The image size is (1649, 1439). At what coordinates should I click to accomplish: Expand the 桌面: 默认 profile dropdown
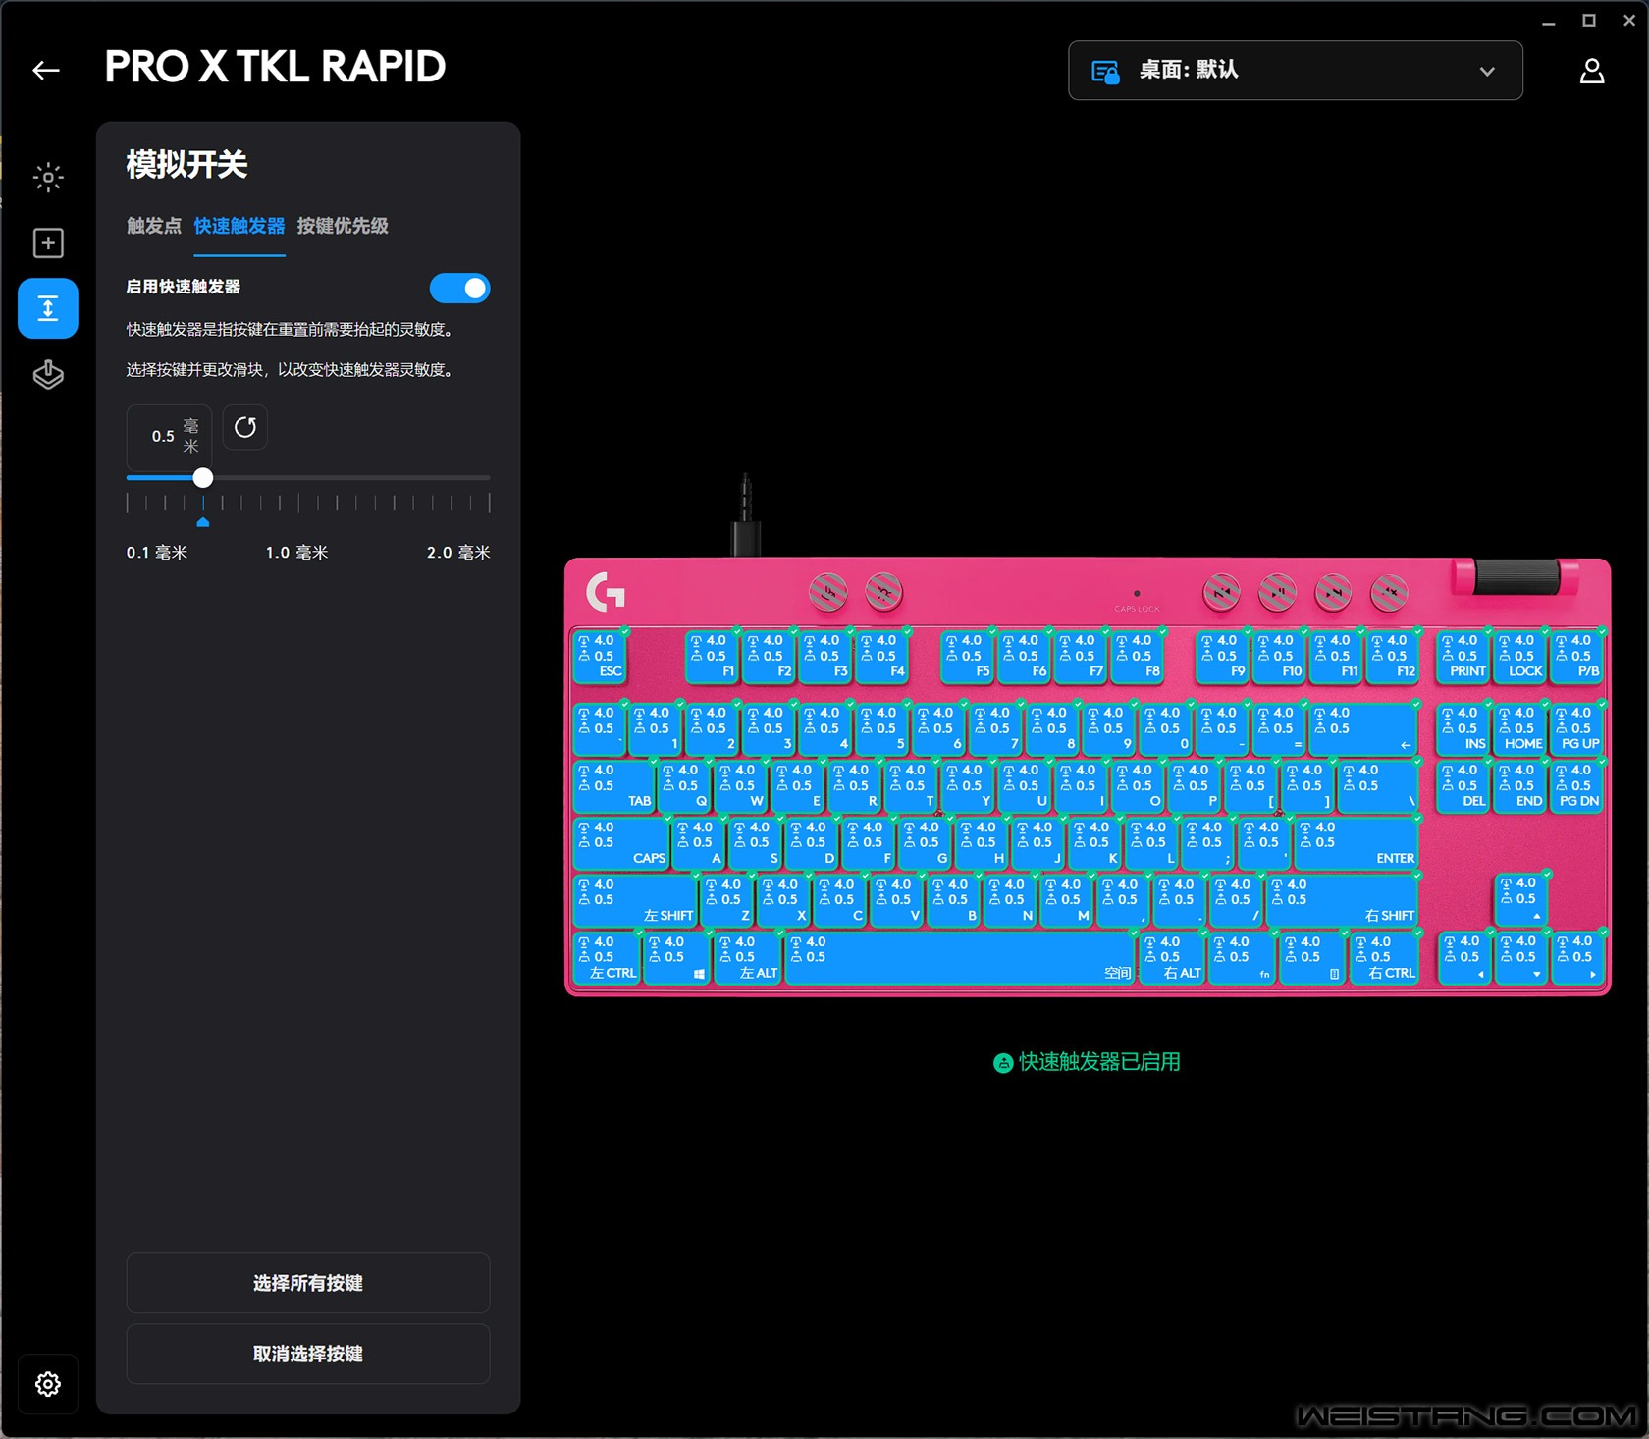coord(1295,71)
